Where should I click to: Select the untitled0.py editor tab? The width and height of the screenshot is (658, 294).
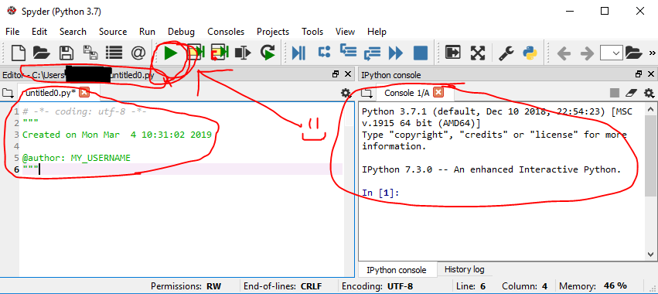coord(50,93)
